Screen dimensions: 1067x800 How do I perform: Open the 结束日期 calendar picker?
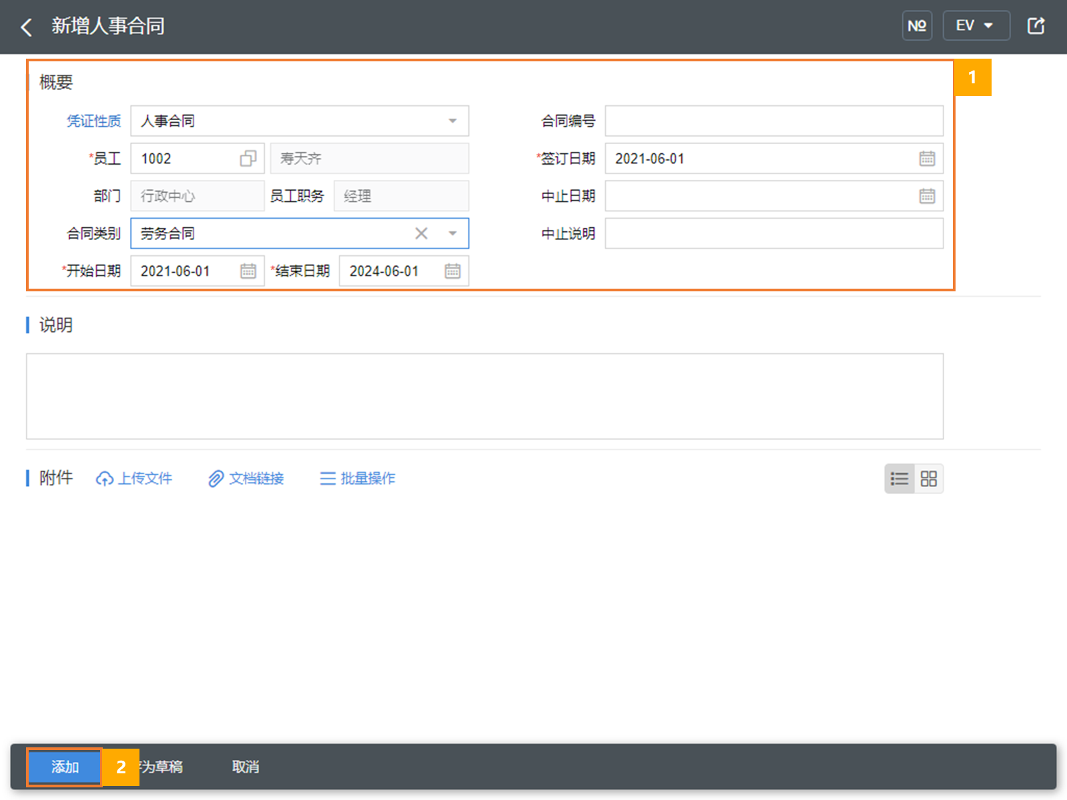click(x=452, y=271)
